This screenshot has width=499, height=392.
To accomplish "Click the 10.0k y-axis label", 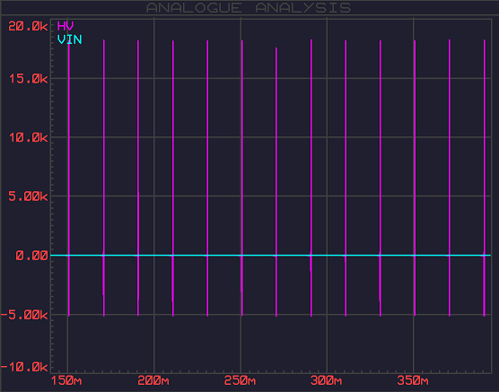I will 28,137.
